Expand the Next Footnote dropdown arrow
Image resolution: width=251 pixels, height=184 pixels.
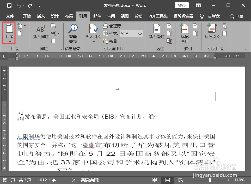pos(59,33)
